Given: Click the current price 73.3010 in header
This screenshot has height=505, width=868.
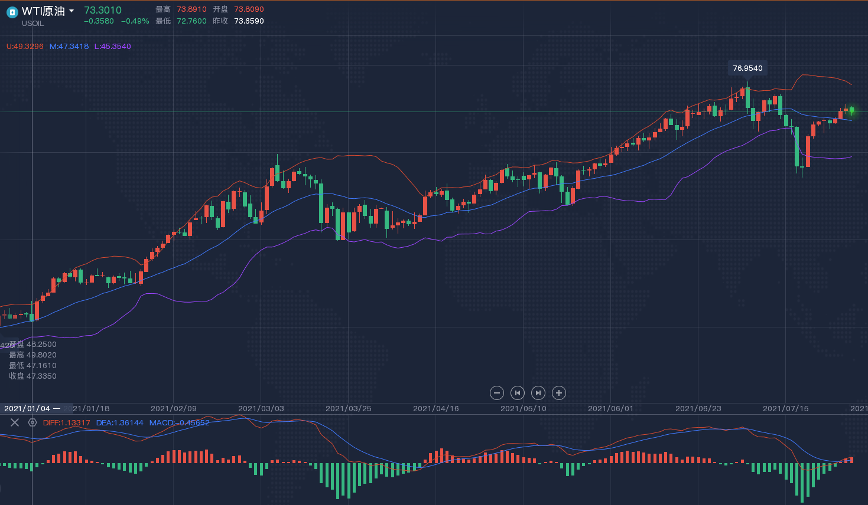Looking at the screenshot, I should click(x=103, y=10).
